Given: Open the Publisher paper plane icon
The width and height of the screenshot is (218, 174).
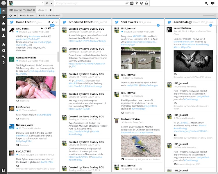Looking at the screenshot, I should [x=3, y=17].
